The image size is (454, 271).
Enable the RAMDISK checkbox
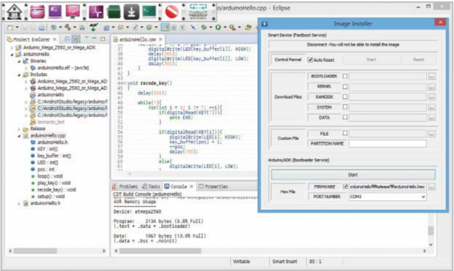point(345,97)
